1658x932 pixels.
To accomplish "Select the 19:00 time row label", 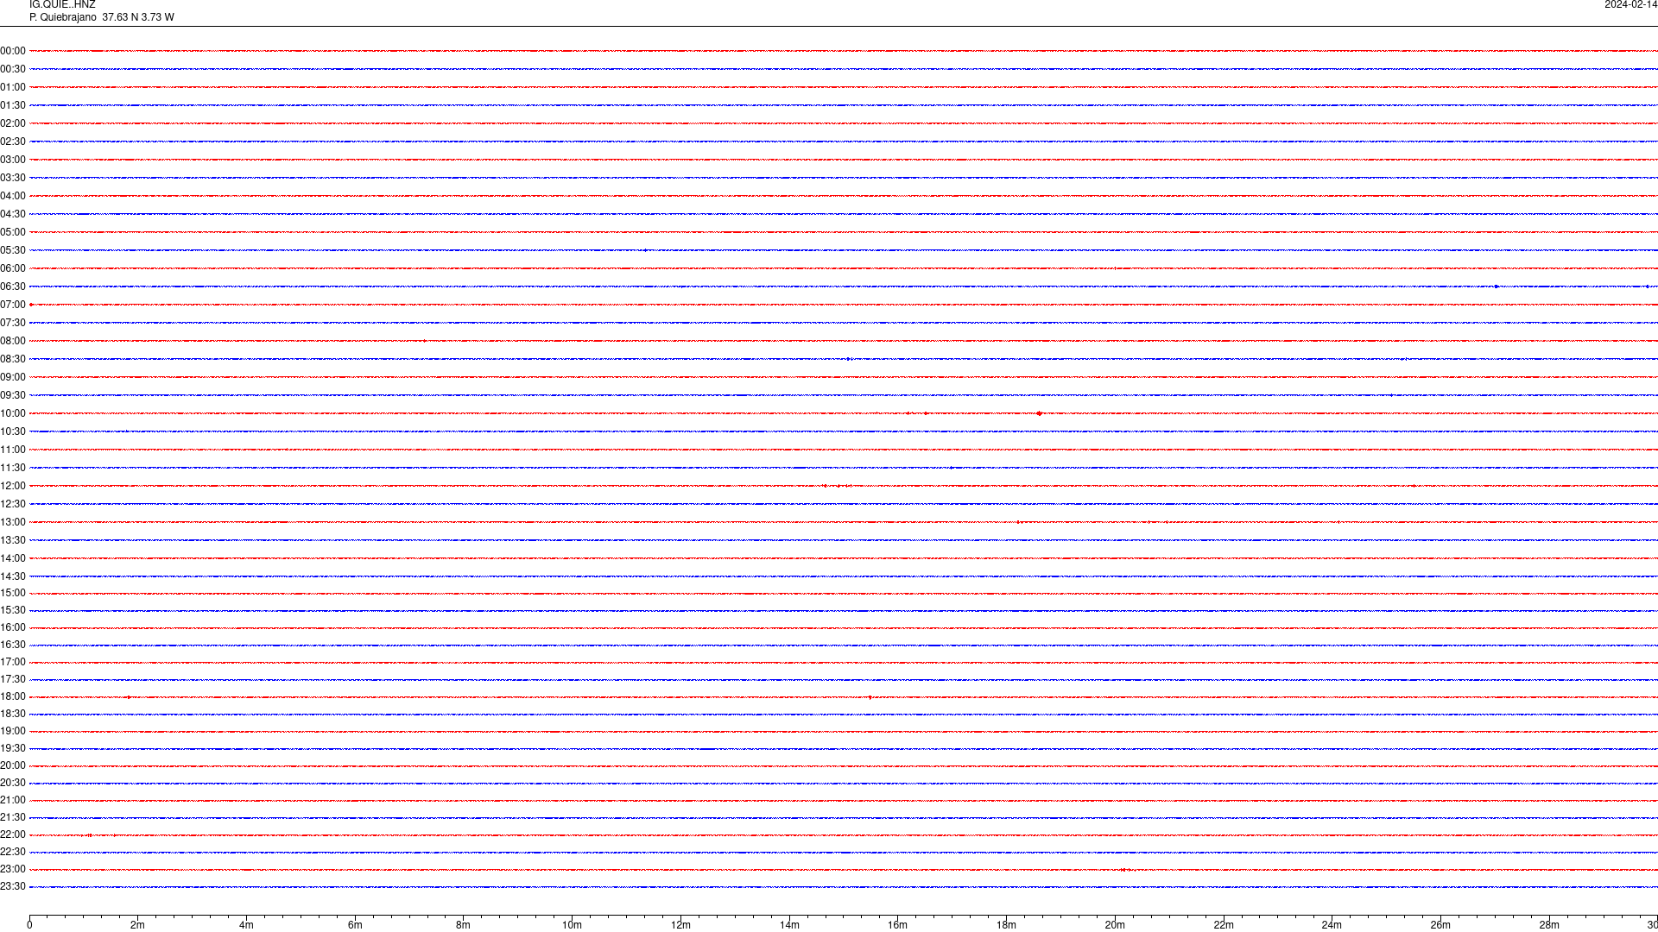I will 13,731.
